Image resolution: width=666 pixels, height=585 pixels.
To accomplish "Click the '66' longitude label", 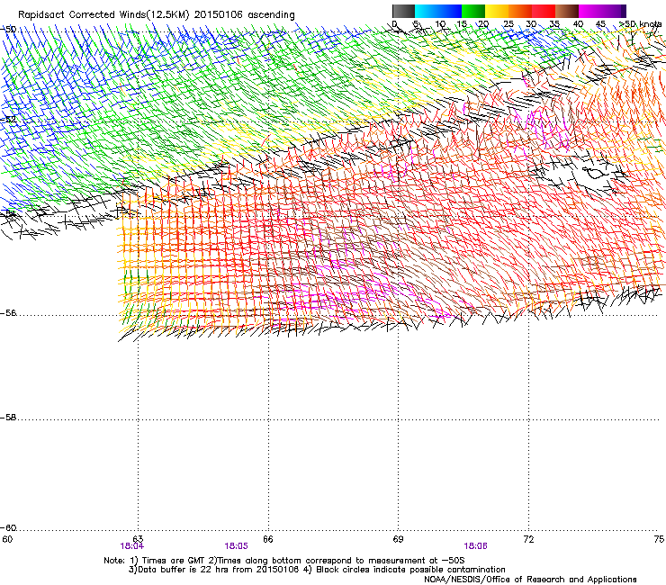I will tap(268, 539).
